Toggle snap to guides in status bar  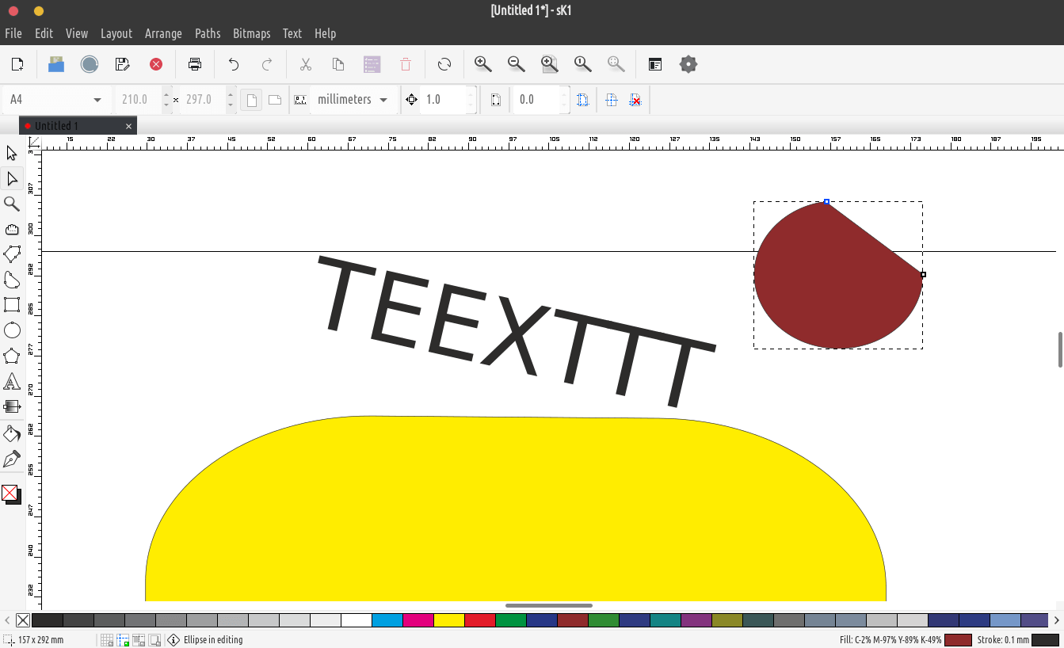(x=123, y=640)
